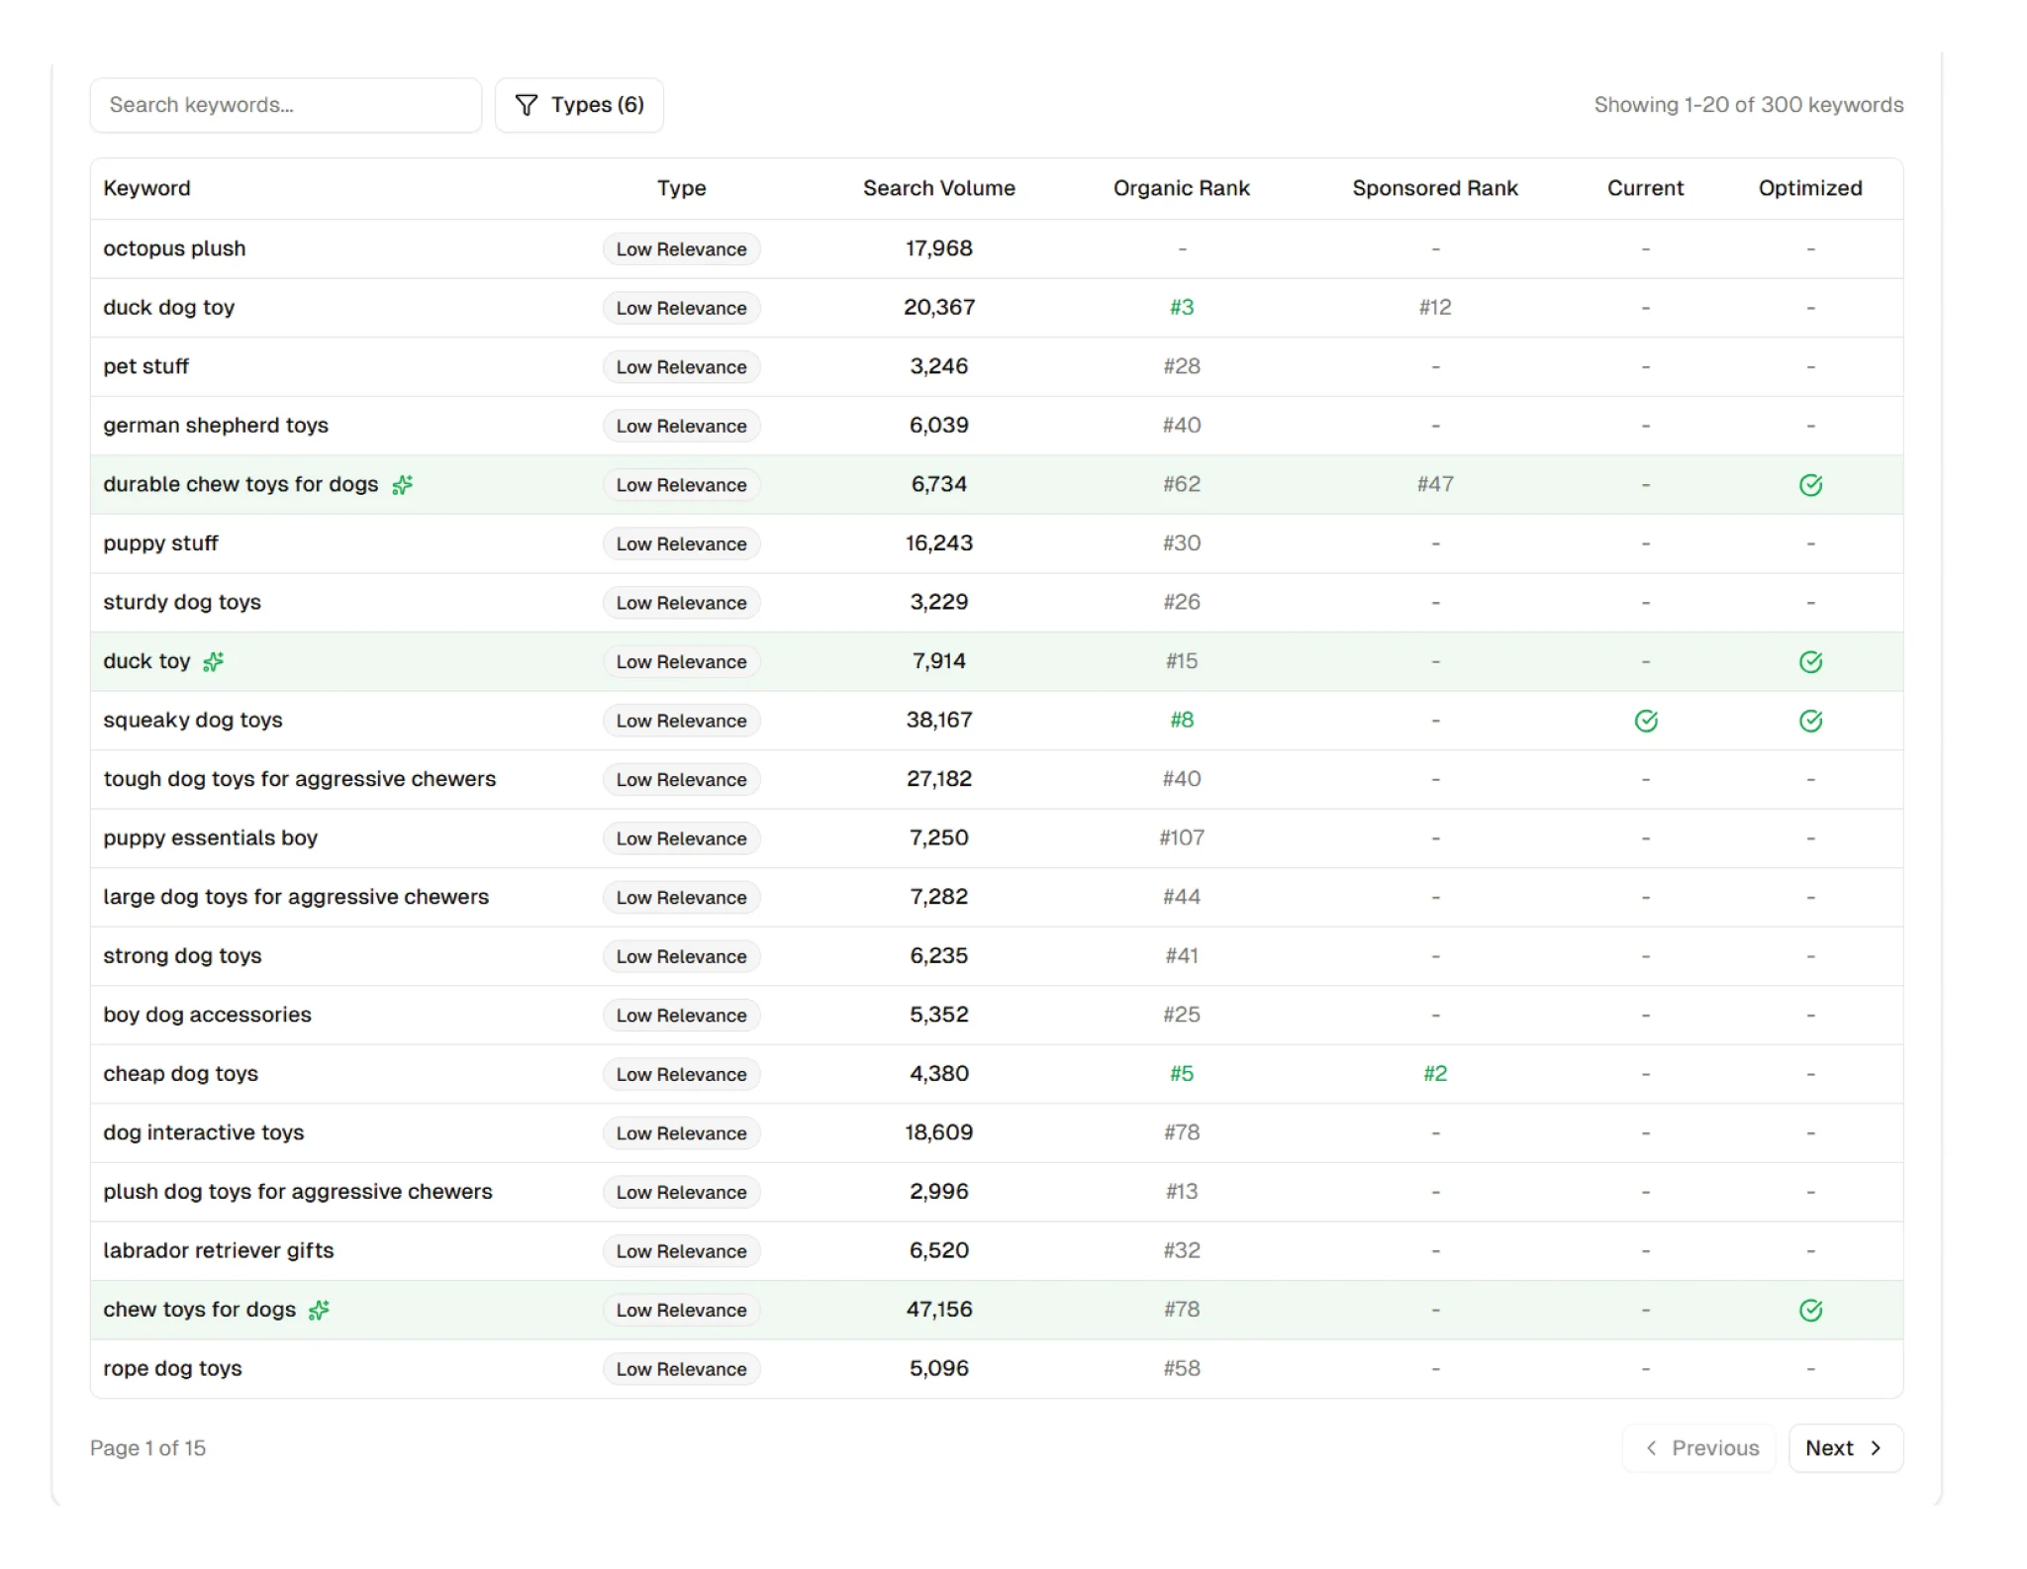Click search volume 17,968 for octopus plush
The image size is (2027, 1569).
click(938, 248)
